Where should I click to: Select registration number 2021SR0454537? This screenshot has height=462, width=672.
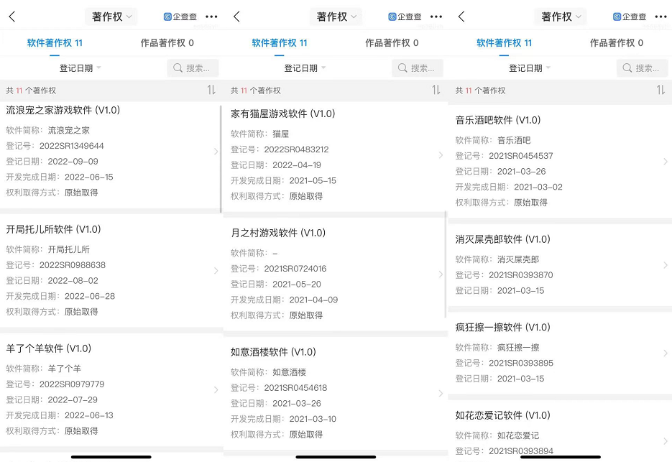coord(521,156)
